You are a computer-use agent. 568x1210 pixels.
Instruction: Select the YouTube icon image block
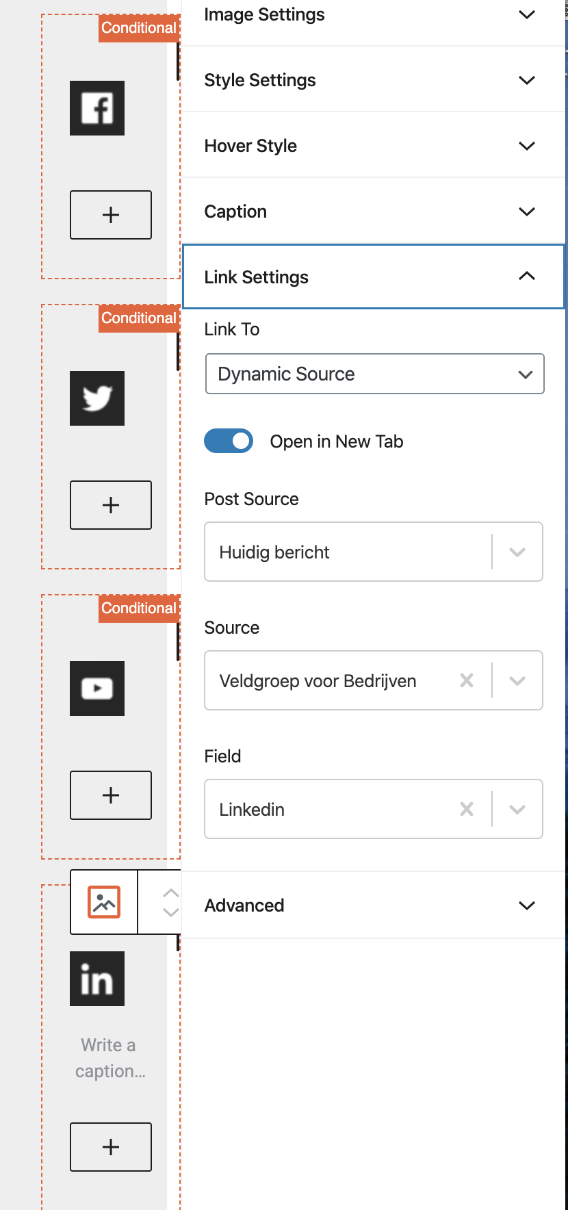pos(97,688)
